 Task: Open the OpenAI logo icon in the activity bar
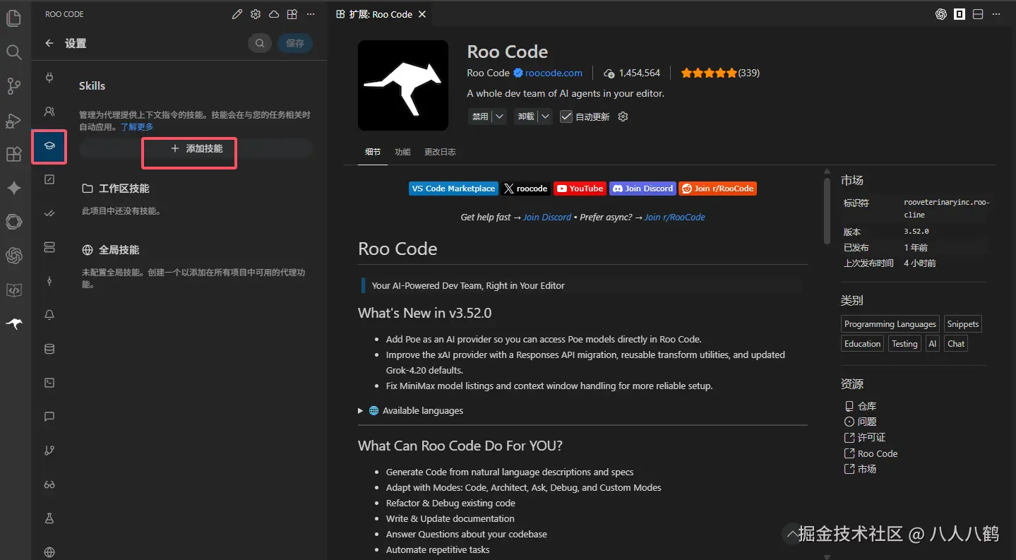click(x=14, y=256)
